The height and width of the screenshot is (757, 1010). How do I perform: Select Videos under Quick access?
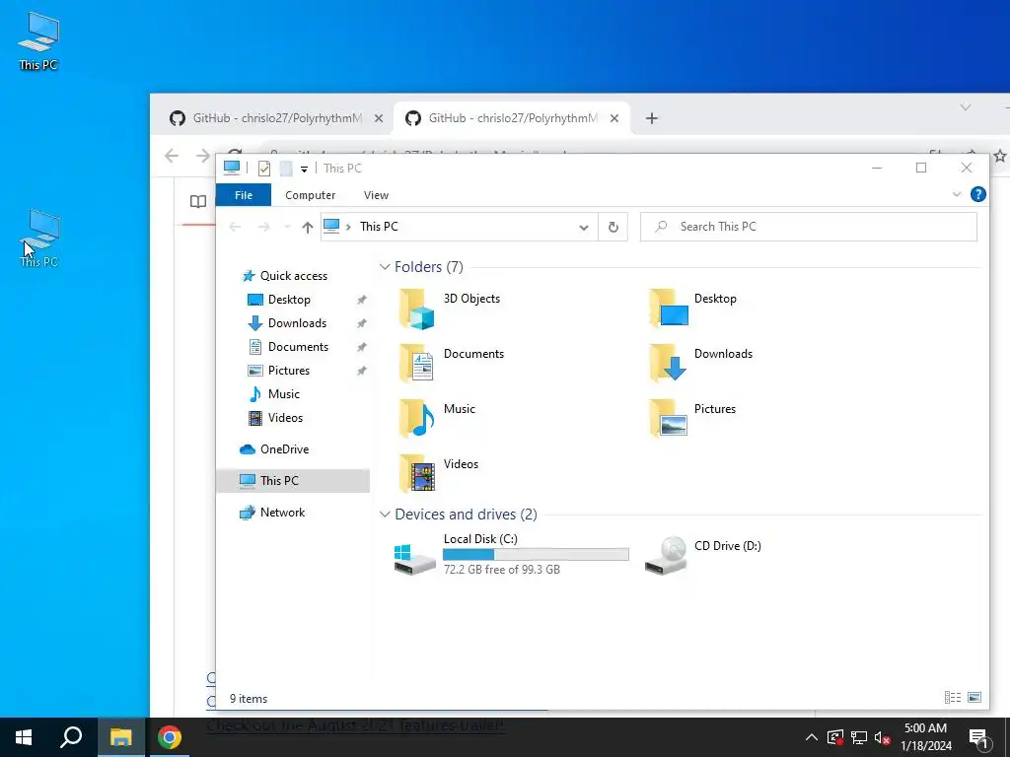(285, 418)
